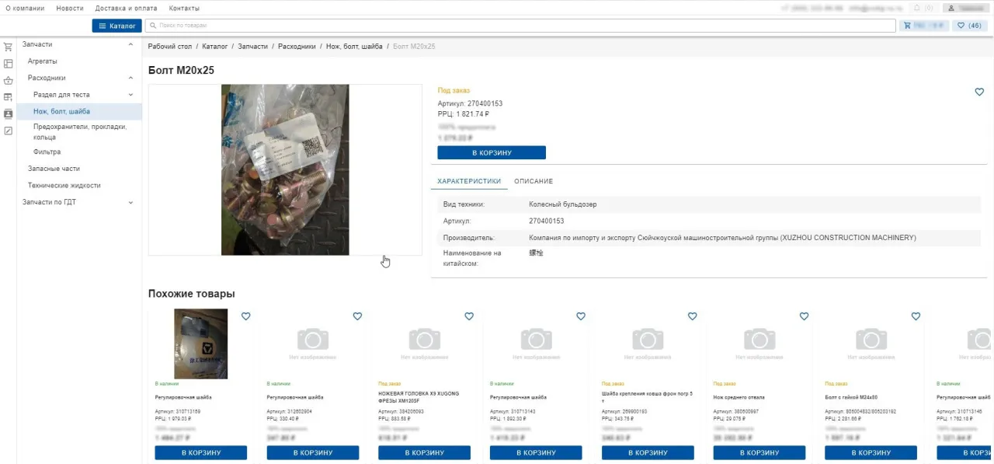Click the Расходники breadcrumb link

tap(296, 47)
